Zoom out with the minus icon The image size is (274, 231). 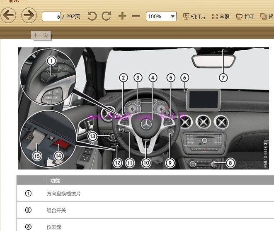tap(136, 16)
